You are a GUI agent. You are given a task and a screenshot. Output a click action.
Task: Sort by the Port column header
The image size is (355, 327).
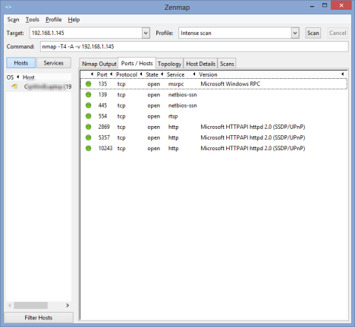[x=102, y=74]
